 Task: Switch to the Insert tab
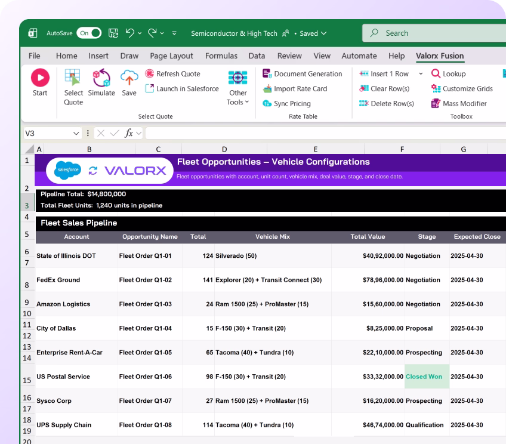pyautogui.click(x=98, y=56)
